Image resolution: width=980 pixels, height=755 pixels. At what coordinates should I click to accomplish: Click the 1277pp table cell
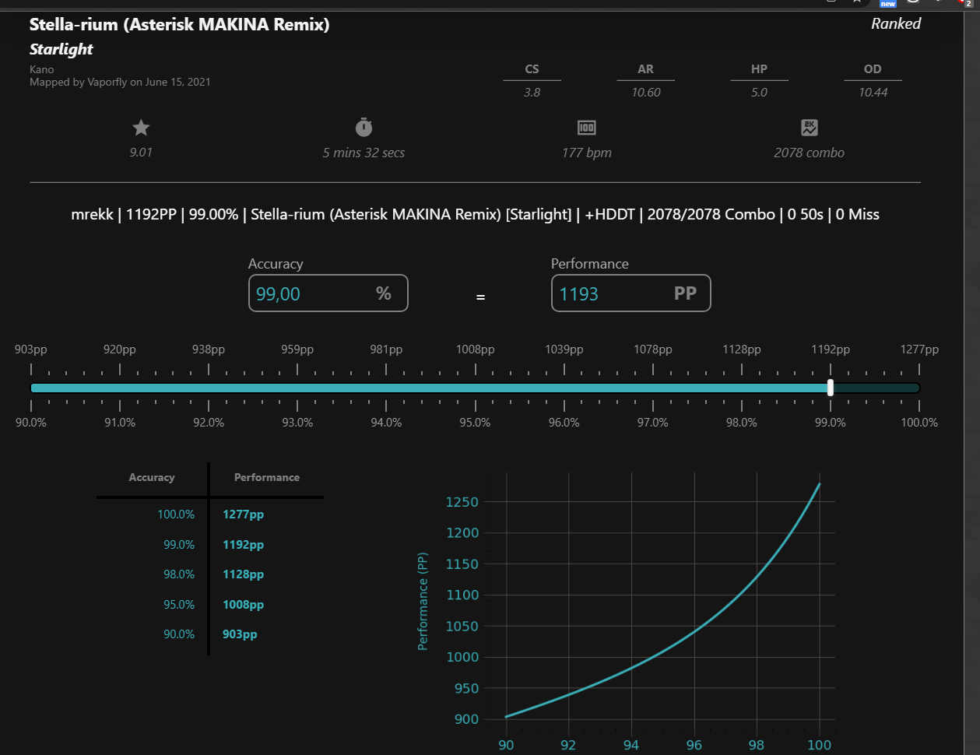(243, 514)
